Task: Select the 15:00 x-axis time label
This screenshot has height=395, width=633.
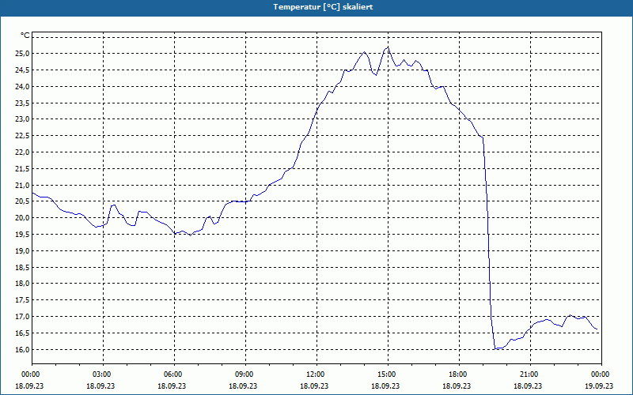Action: point(388,374)
